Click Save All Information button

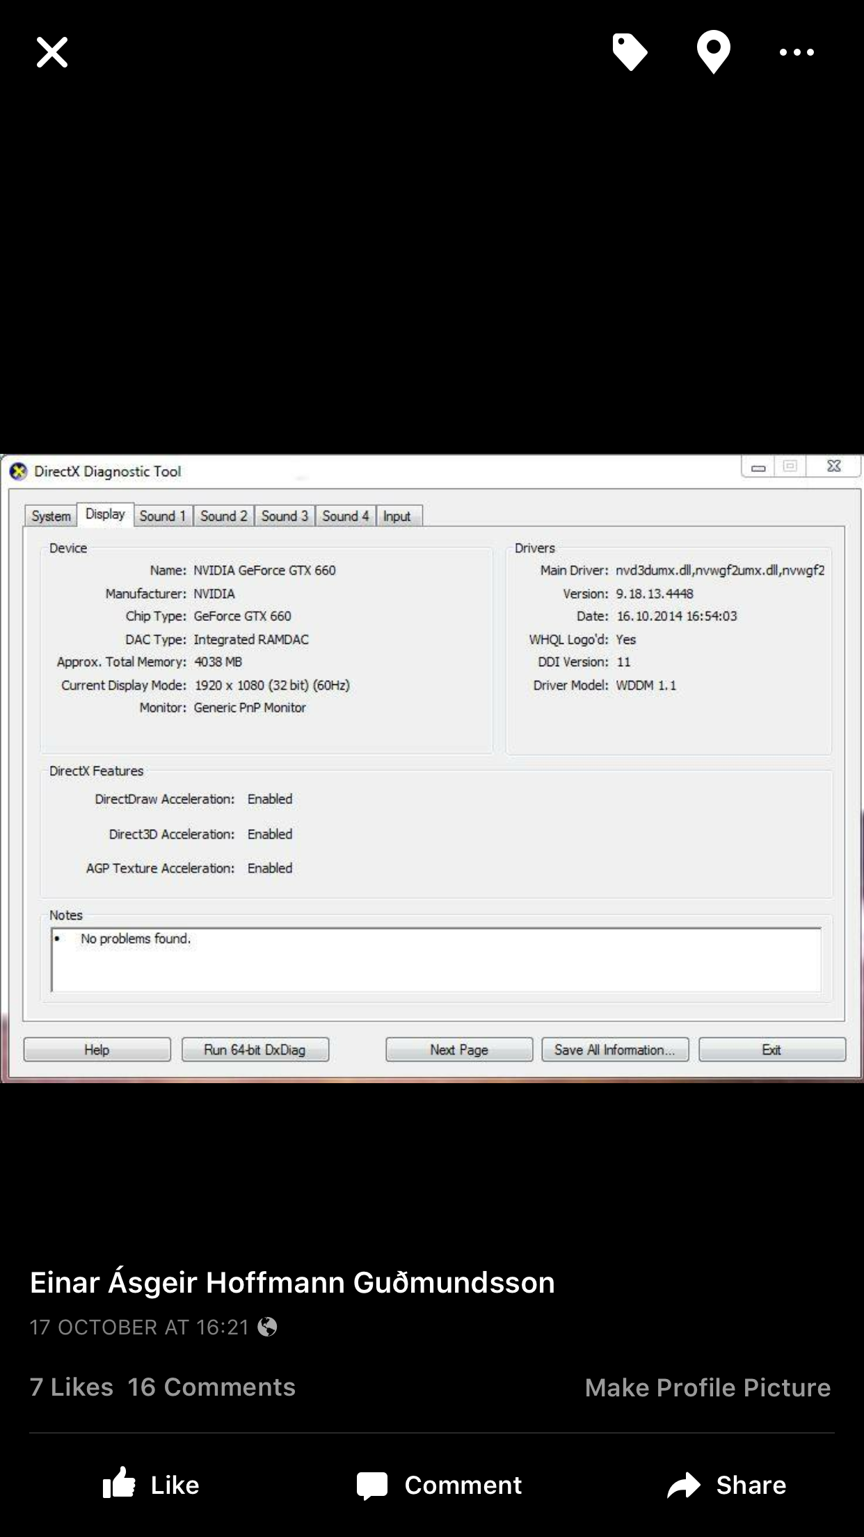click(615, 1050)
